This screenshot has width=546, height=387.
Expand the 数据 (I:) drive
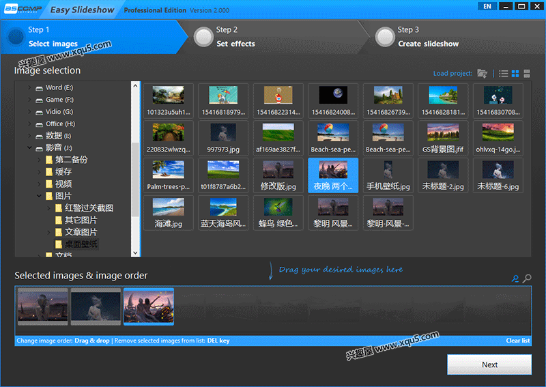point(29,136)
